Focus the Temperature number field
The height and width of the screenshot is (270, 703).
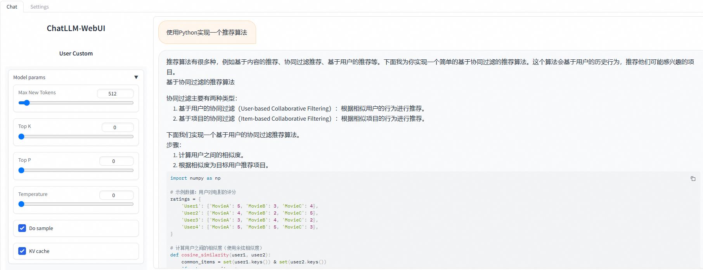tap(116, 195)
